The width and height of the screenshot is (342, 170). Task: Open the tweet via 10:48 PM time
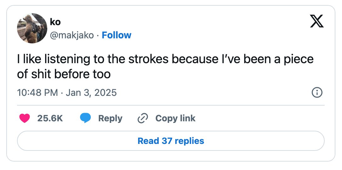point(37,93)
